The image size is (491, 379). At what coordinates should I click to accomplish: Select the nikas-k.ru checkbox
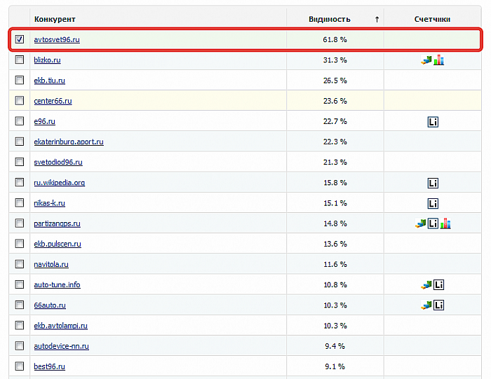(x=20, y=202)
